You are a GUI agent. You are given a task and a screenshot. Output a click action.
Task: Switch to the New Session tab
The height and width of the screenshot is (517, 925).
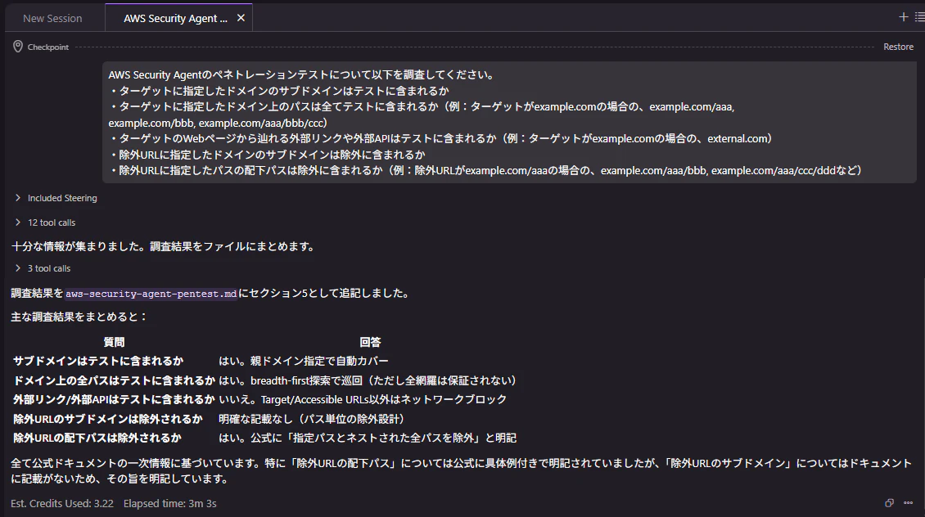point(52,18)
